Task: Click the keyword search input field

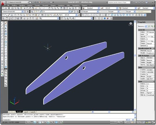Action: 119,2
